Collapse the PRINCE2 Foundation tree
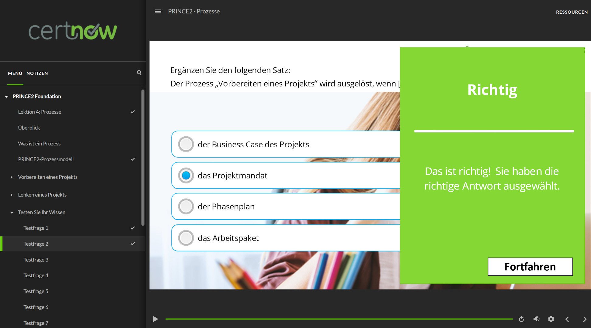The height and width of the screenshot is (328, 591). (6, 97)
